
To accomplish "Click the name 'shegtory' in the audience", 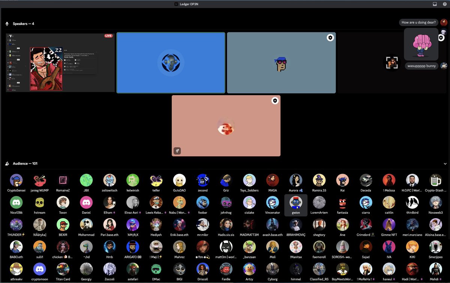I will click(x=319, y=235).
